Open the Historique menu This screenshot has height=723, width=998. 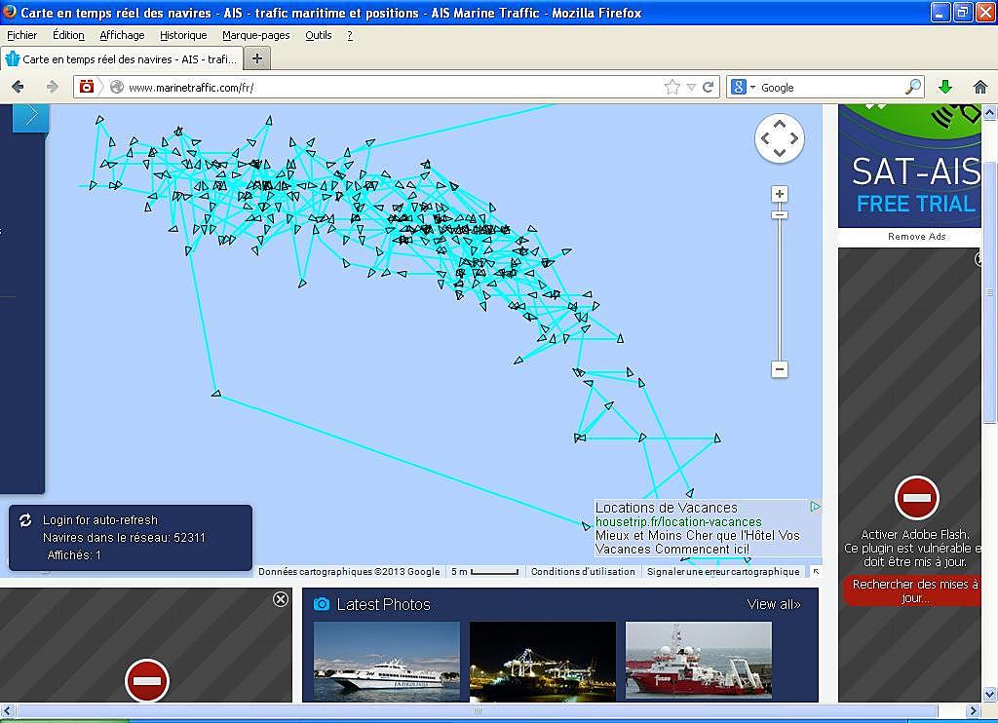click(183, 35)
